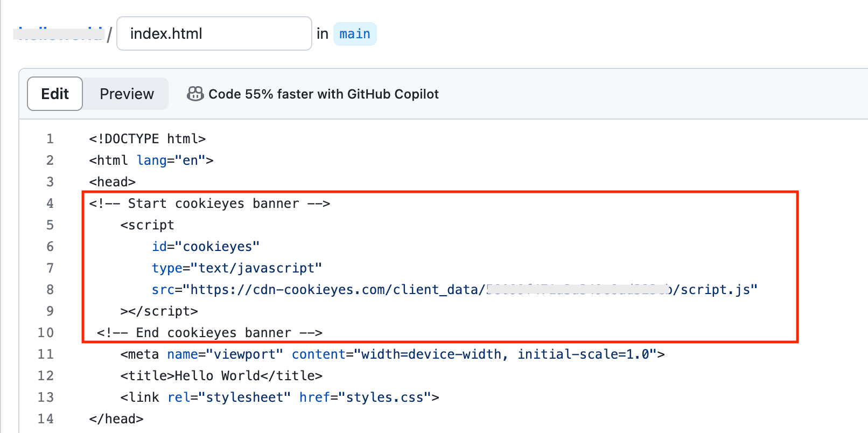Viewport: 868px width, 433px height.
Task: Click the GitHub Copilot icon
Action: click(x=195, y=94)
